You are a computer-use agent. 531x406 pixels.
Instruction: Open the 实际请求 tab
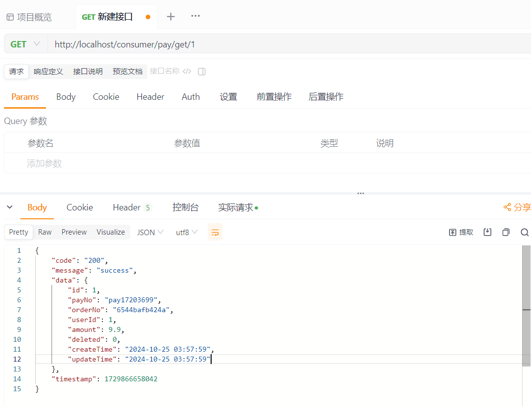coord(238,207)
